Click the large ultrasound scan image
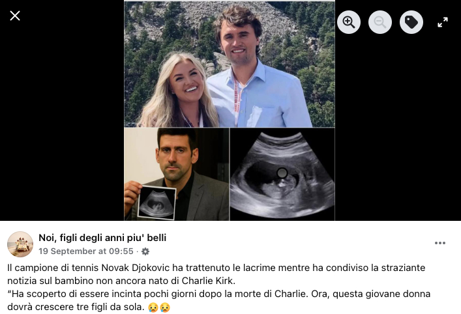 (x=282, y=174)
